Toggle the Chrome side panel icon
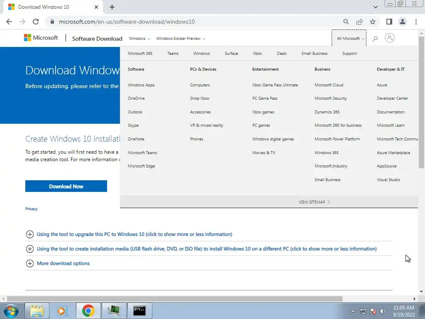Image resolution: width=425 pixels, height=319 pixels. [x=389, y=22]
